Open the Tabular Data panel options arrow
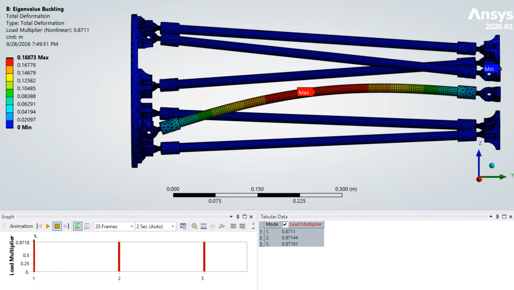This screenshot has height=290, width=514. (491, 217)
